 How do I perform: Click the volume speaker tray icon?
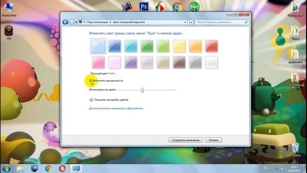tap(282, 169)
